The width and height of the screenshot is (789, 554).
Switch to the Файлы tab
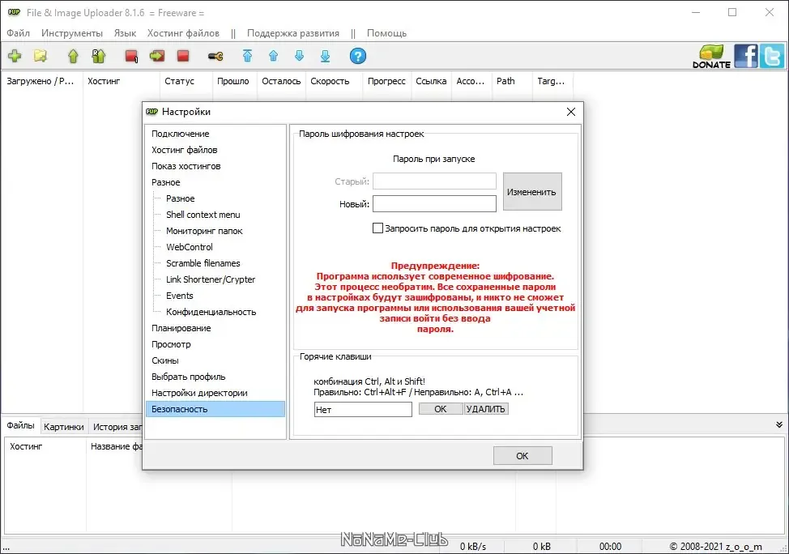pyautogui.click(x=20, y=426)
